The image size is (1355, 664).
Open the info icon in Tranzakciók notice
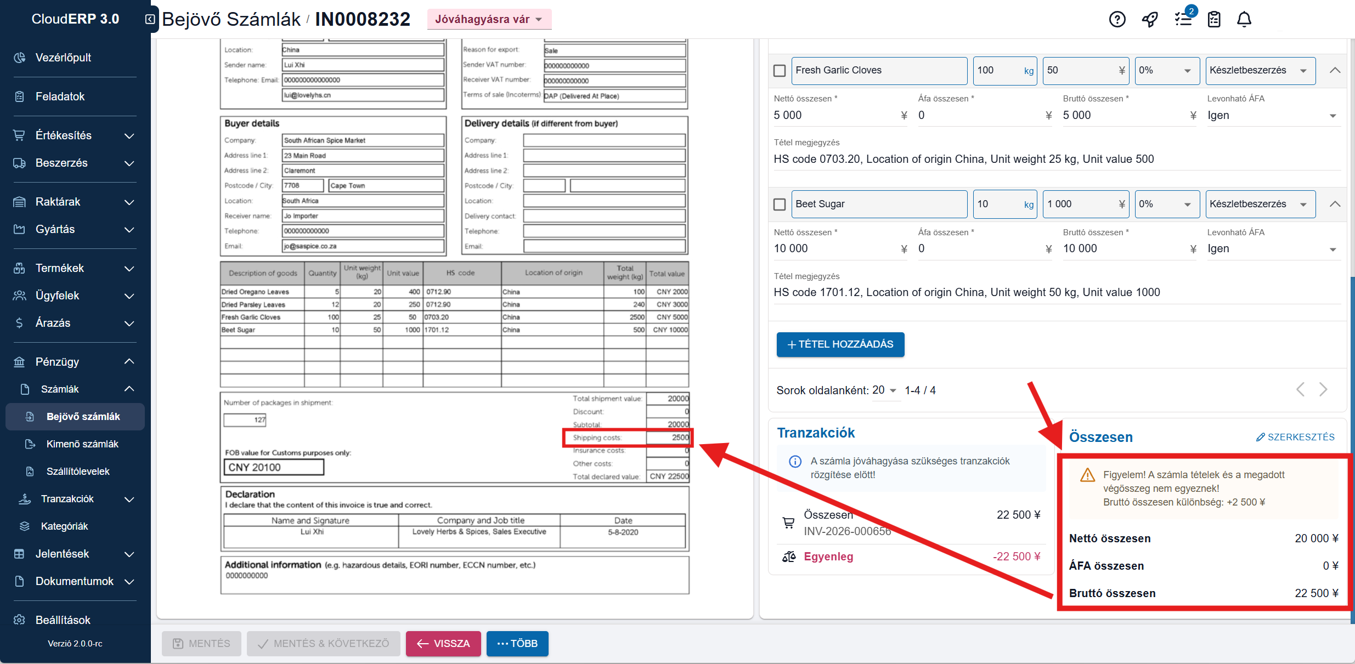pos(795,462)
